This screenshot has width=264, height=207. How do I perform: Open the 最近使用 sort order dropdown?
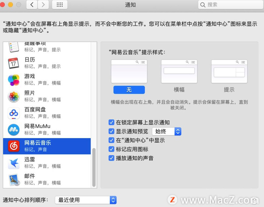click(x=86, y=200)
